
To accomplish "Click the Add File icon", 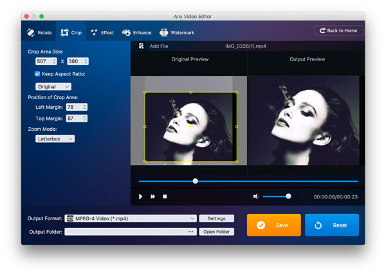I will tap(140, 46).
